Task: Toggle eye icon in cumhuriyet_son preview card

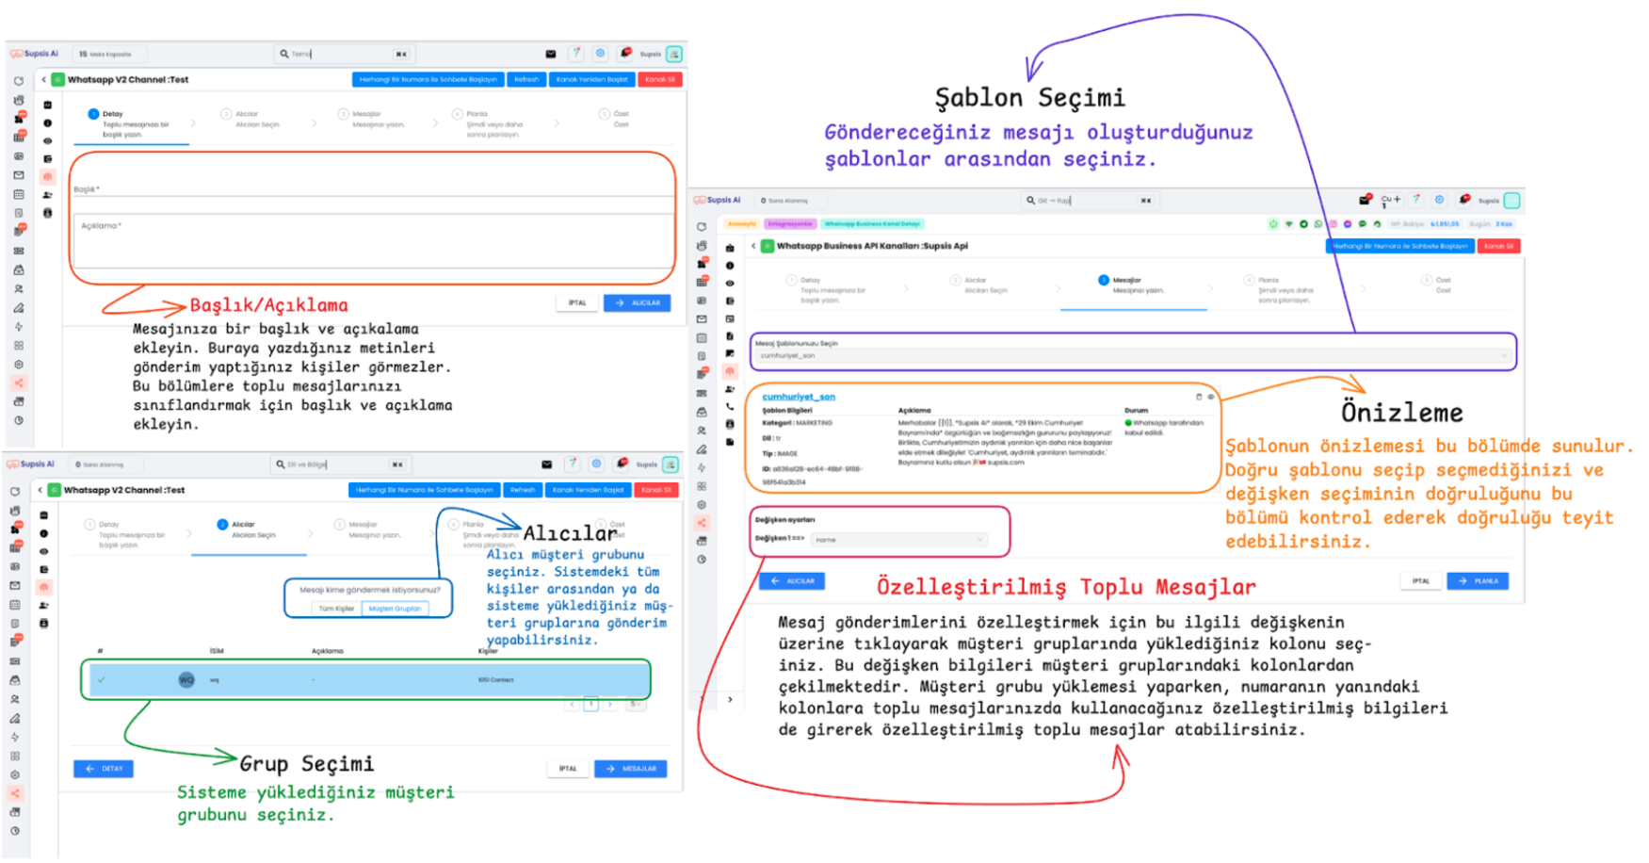Action: 1211,397
